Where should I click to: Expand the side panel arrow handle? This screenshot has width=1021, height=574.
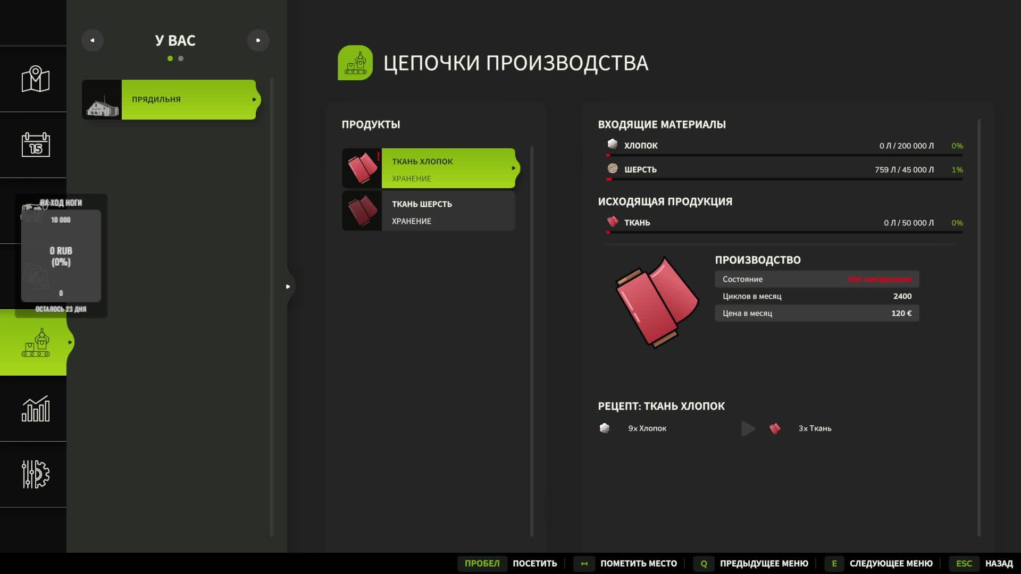(x=288, y=286)
